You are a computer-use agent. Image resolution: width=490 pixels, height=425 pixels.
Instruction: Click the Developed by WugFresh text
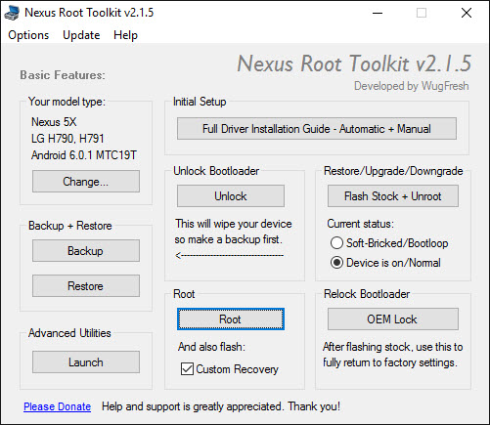[412, 86]
